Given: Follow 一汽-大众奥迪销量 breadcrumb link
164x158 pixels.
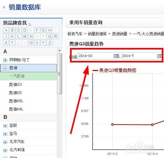Looking at the screenshot, I should click(x=149, y=34).
